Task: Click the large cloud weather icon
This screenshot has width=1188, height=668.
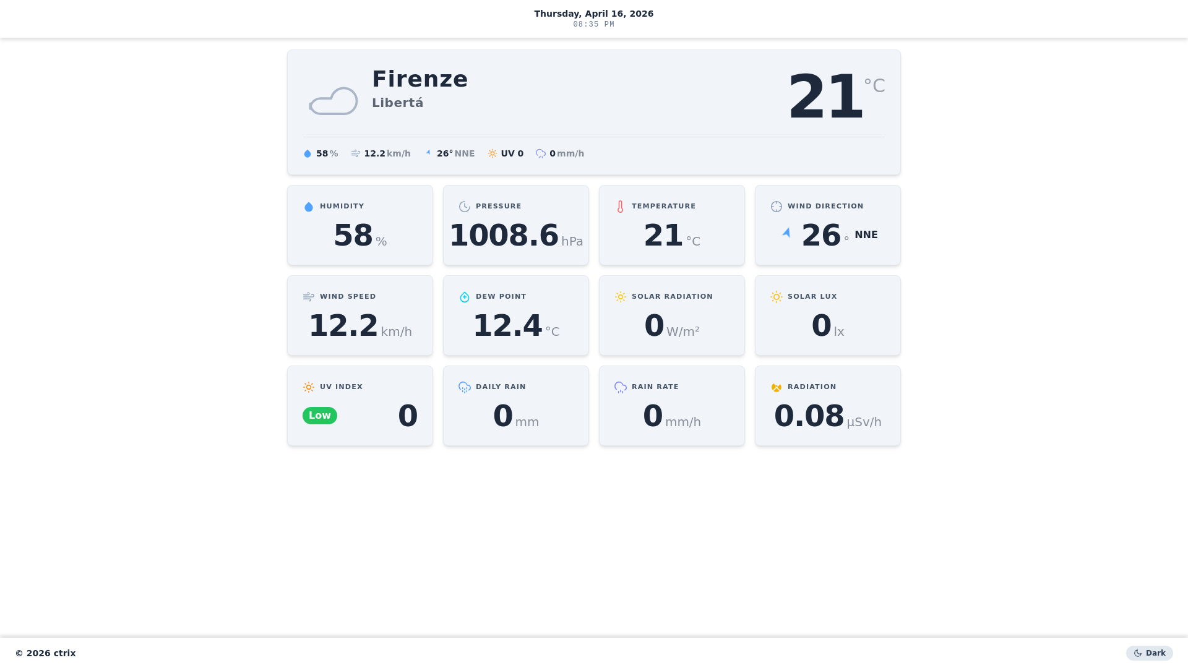Action: click(334, 101)
